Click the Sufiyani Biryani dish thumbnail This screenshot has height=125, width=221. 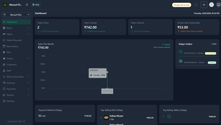(106, 117)
